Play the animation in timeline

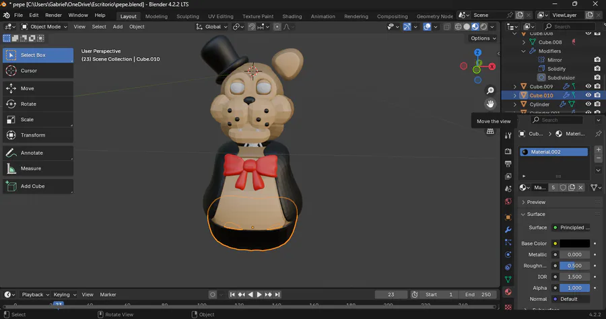[259, 295]
